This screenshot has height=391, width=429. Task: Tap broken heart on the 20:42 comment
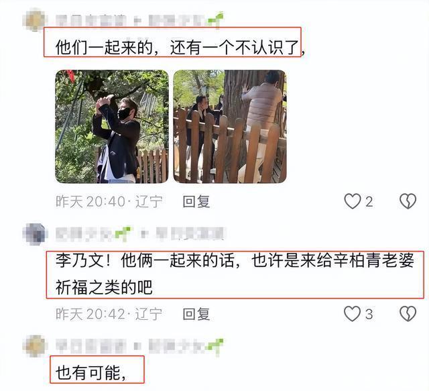pos(408,313)
